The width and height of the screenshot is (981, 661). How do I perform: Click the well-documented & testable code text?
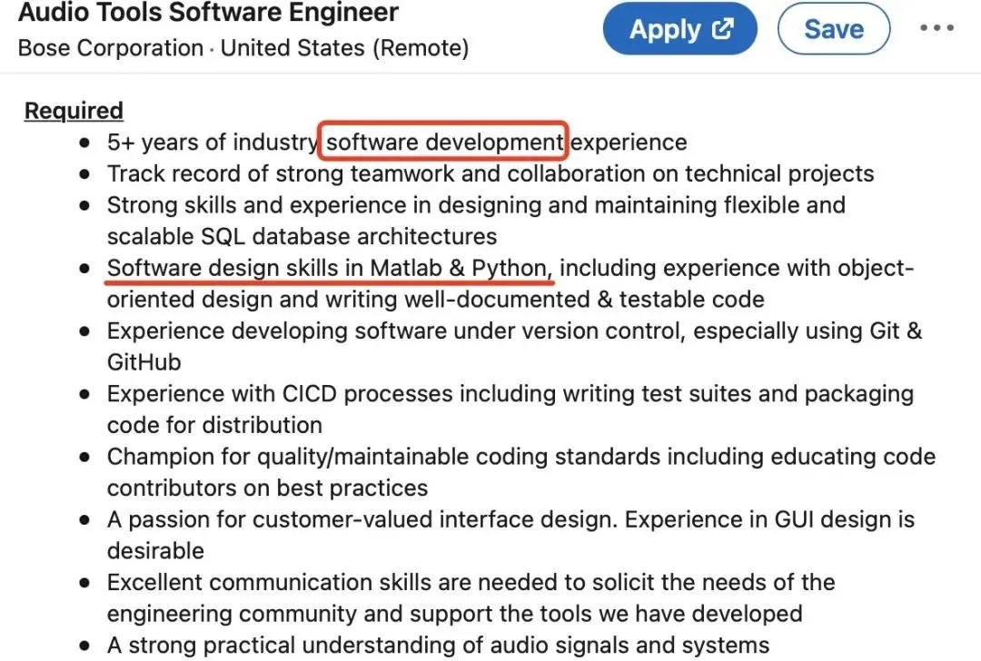tap(599, 300)
